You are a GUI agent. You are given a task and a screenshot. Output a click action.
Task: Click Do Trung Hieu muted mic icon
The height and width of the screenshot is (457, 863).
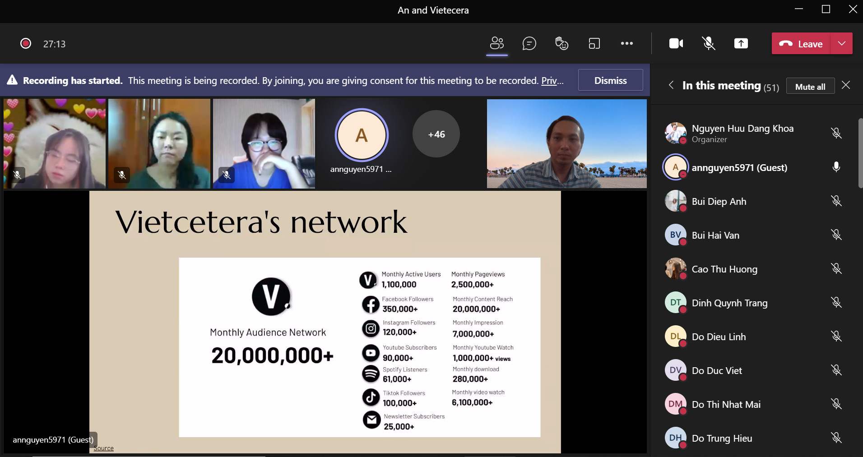[x=836, y=438]
